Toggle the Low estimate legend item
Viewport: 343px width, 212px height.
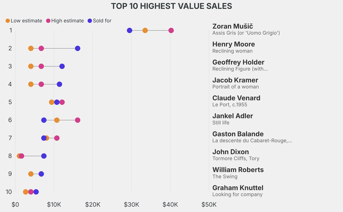pyautogui.click(x=24, y=21)
